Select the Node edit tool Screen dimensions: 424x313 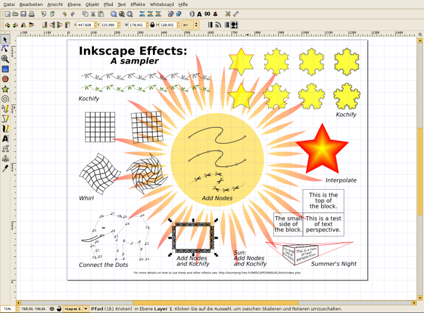[5, 48]
